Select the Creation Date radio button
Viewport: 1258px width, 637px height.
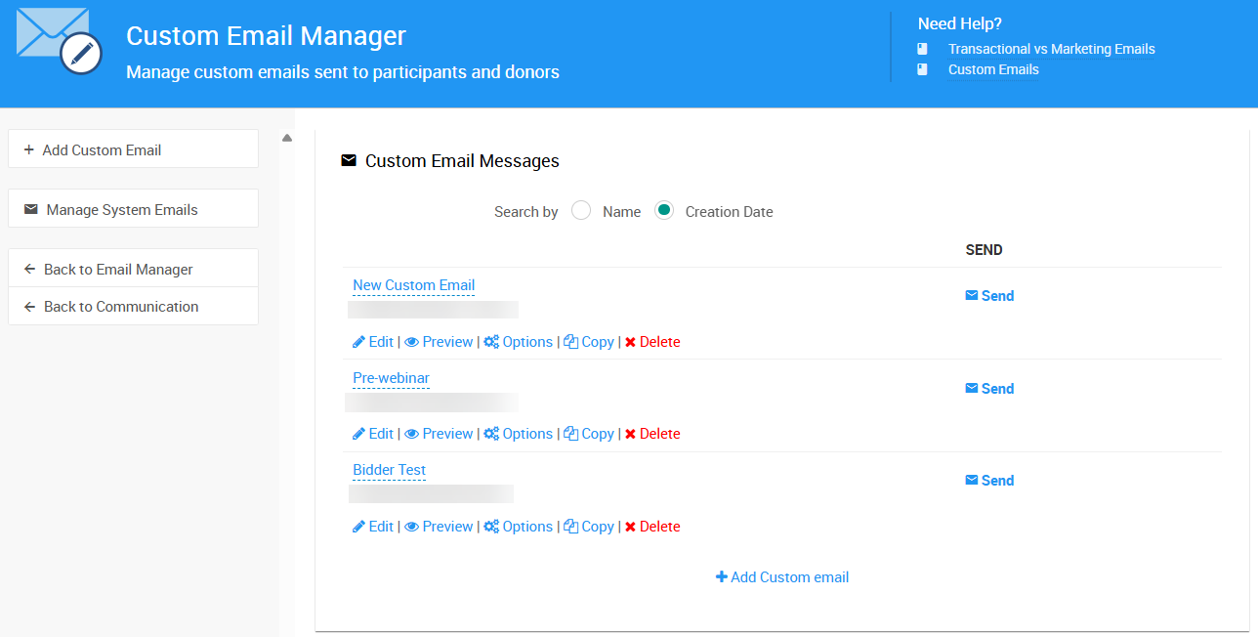click(x=664, y=210)
